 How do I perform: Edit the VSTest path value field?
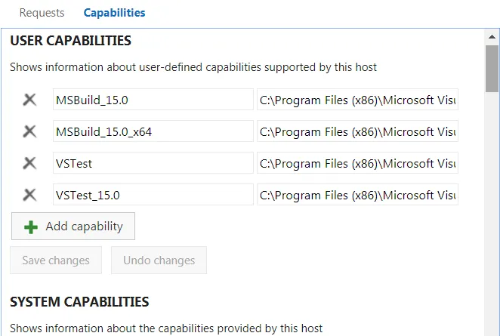(x=357, y=163)
